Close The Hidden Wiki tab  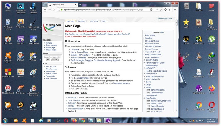point(76,5)
